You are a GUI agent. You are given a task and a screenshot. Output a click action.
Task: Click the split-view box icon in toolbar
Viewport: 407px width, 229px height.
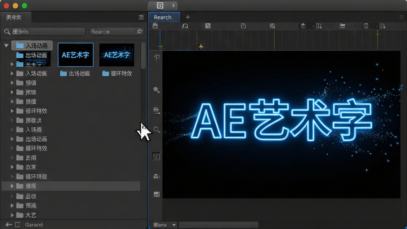click(366, 26)
